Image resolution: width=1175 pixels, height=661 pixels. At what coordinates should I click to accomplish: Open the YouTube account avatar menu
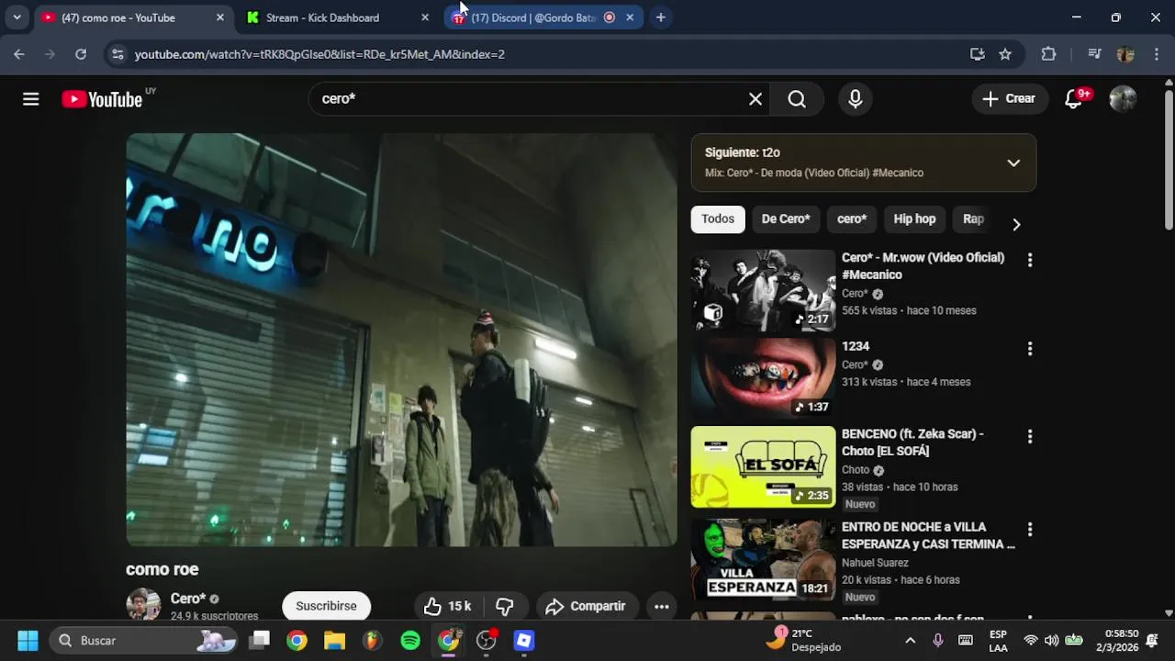tap(1123, 99)
